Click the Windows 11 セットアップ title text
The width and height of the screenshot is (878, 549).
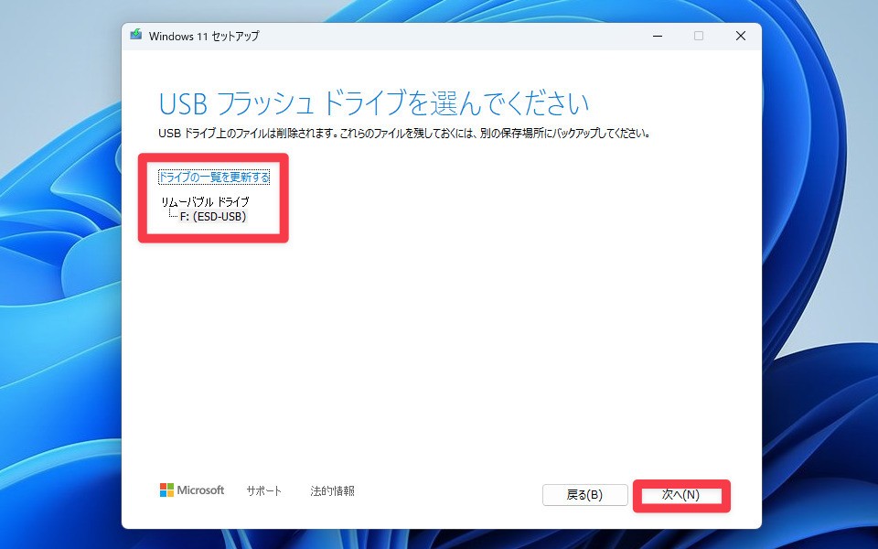pyautogui.click(x=203, y=36)
